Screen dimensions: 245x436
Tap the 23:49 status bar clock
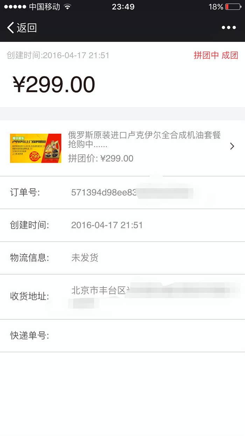[123, 7]
